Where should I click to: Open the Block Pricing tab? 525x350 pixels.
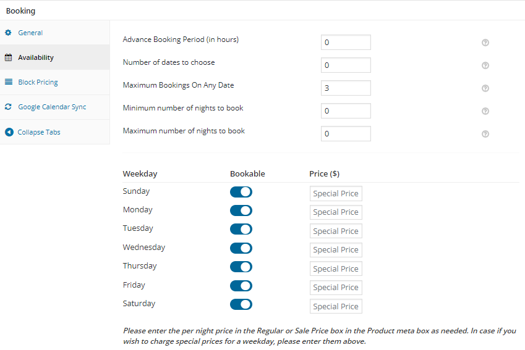37,82
